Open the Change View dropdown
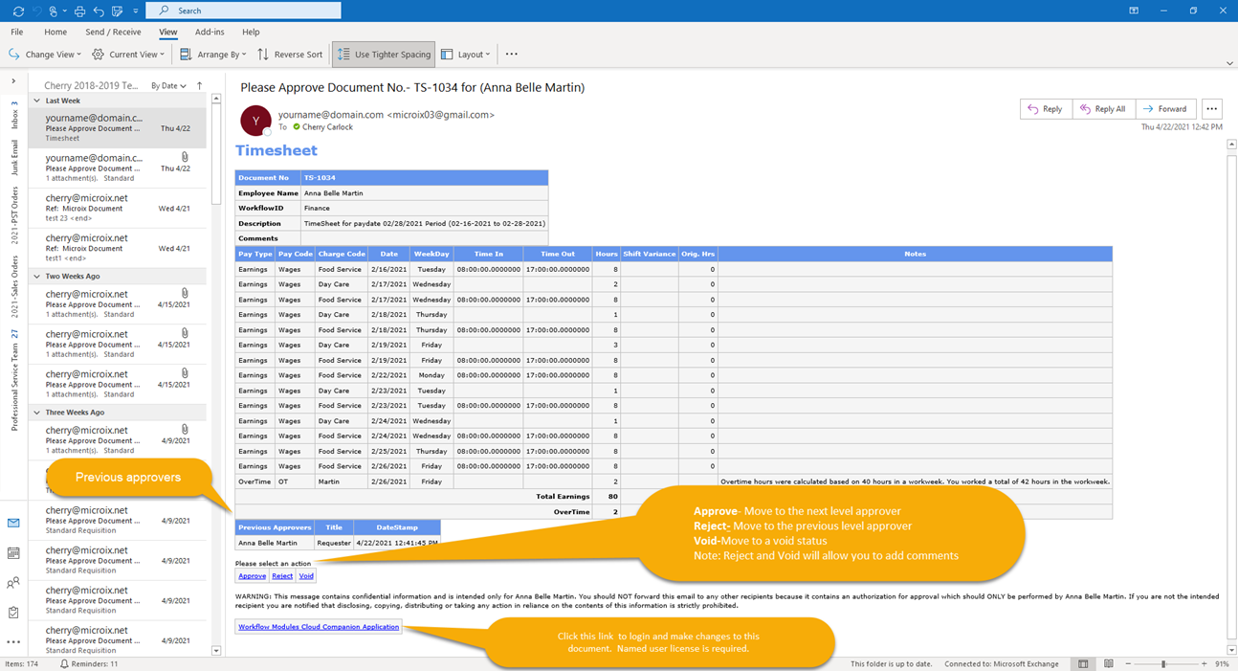This screenshot has width=1238, height=671. click(x=46, y=55)
